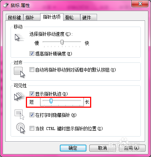
Task: Click the pointer trail length slider thumb
Action: [x=51, y=101]
